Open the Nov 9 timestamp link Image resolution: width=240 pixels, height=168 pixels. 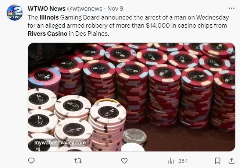point(115,8)
